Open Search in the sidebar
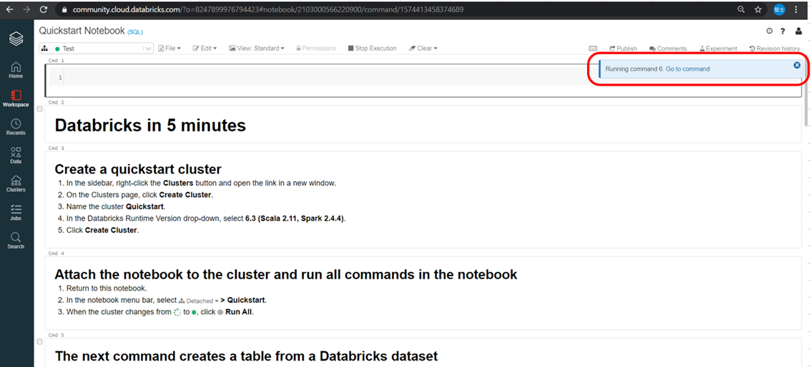This screenshot has width=811, height=367. click(16, 241)
